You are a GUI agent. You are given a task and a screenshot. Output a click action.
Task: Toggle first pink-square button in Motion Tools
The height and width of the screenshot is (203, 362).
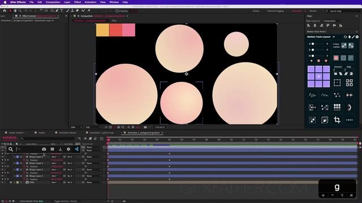pyautogui.click(x=336, y=58)
